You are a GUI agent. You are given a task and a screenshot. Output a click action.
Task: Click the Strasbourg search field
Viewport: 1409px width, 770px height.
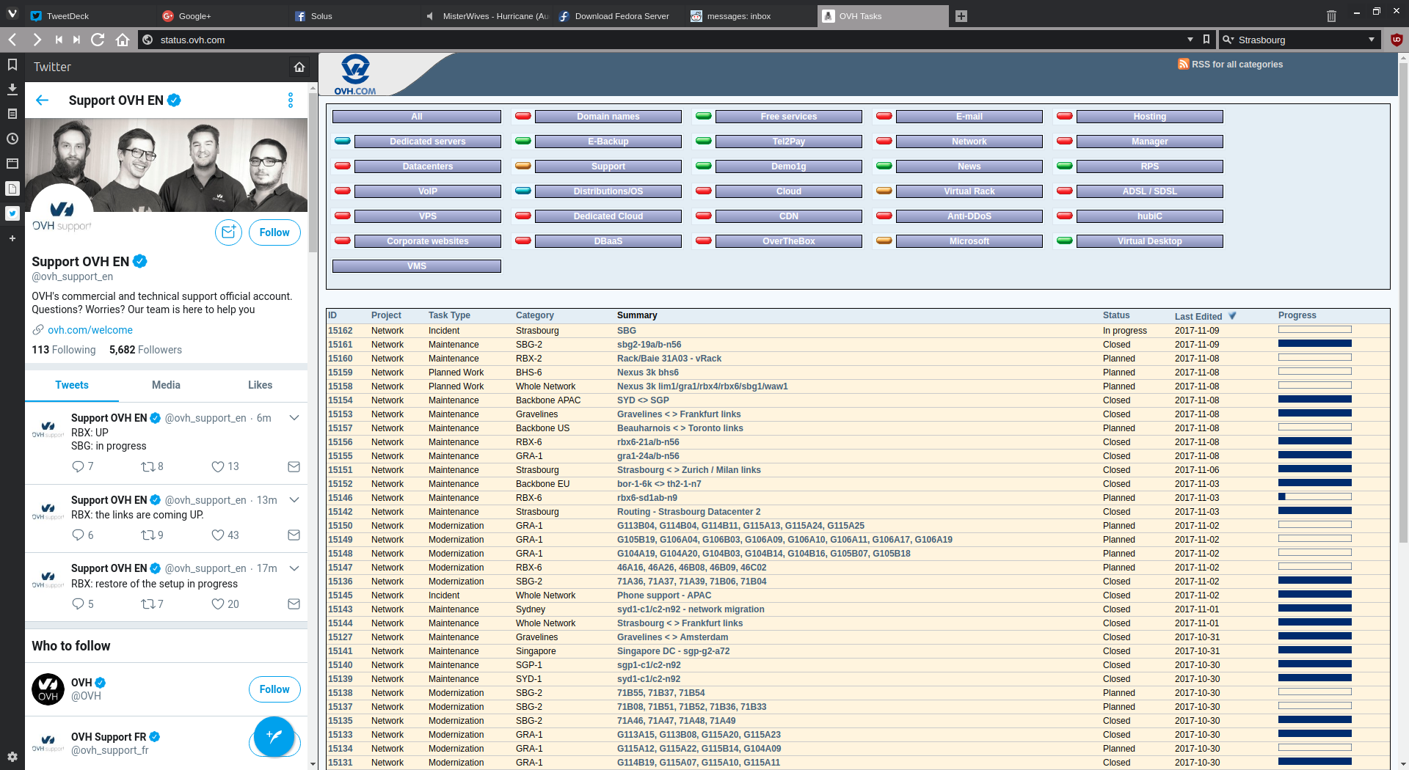coord(1299,40)
